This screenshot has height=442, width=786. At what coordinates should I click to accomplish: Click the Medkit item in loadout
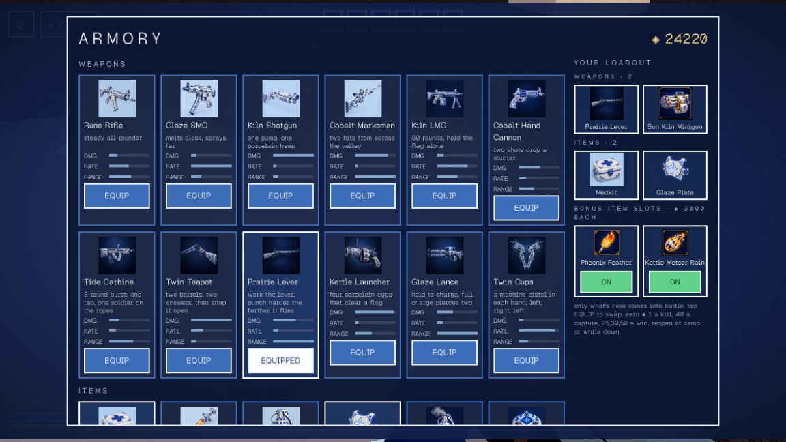606,175
